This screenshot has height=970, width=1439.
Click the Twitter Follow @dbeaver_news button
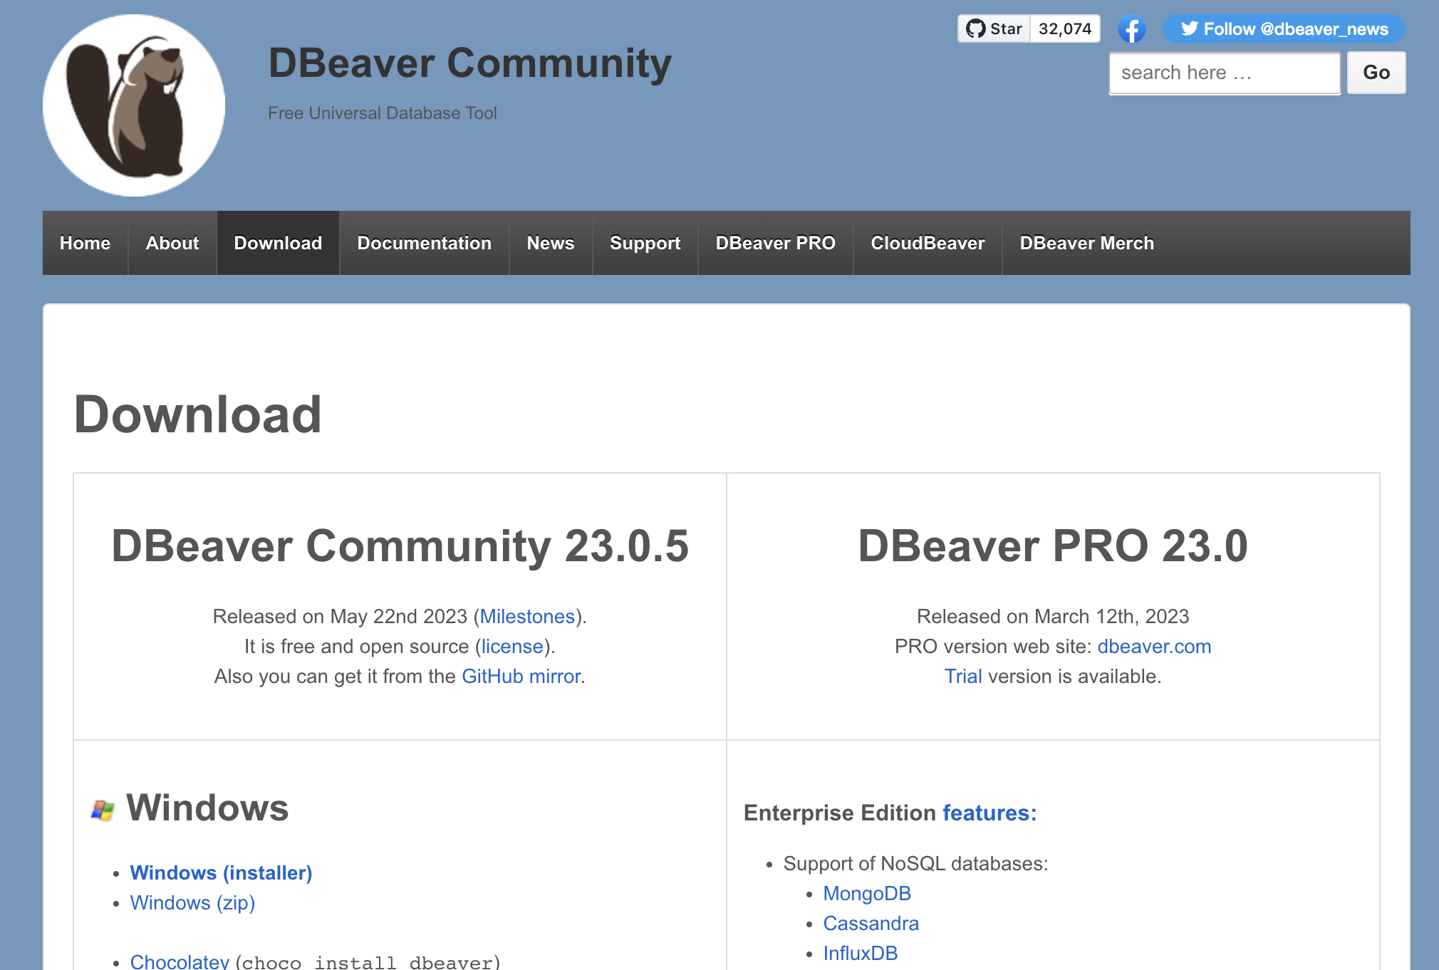(x=1284, y=29)
